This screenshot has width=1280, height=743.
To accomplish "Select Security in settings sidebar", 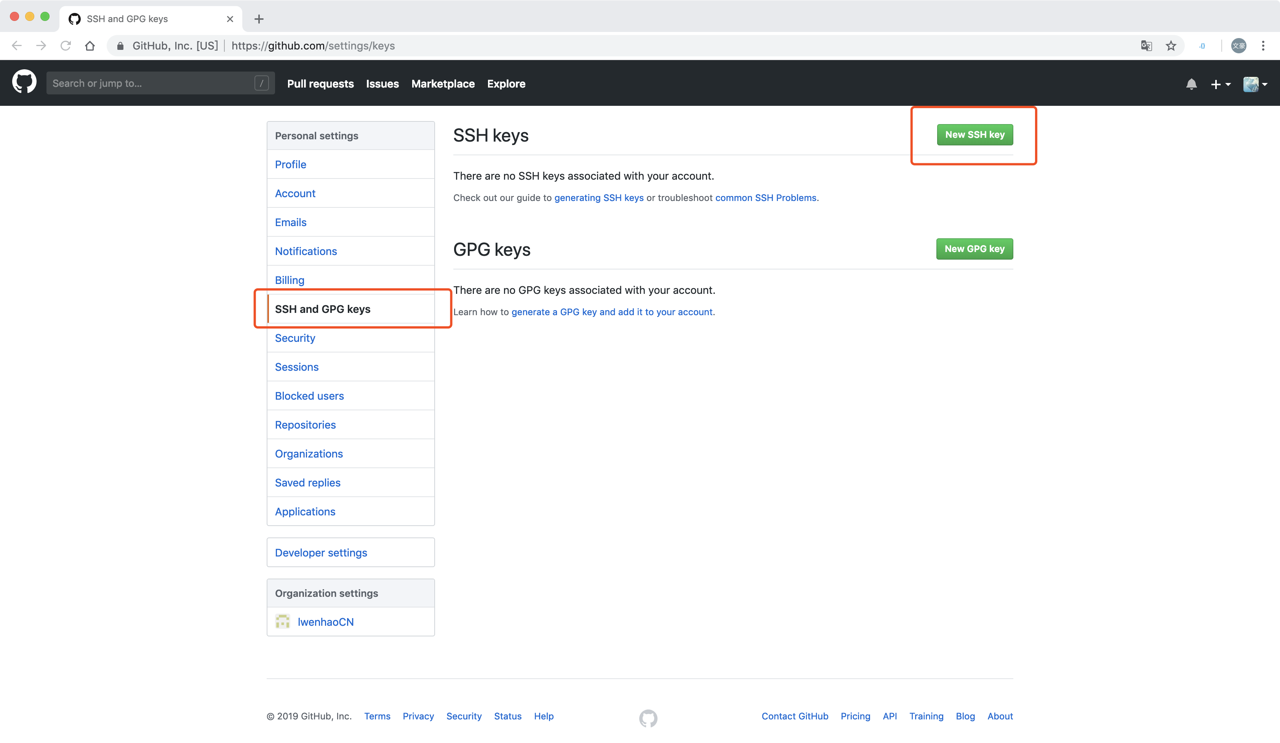I will click(x=350, y=338).
